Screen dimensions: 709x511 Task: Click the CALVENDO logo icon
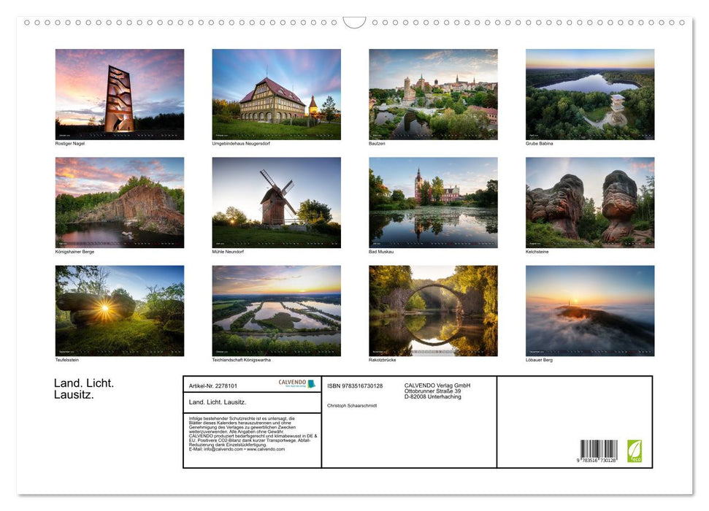291,383
